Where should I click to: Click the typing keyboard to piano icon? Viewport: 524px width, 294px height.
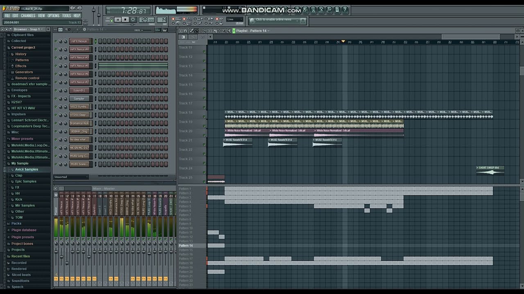[x=178, y=19]
